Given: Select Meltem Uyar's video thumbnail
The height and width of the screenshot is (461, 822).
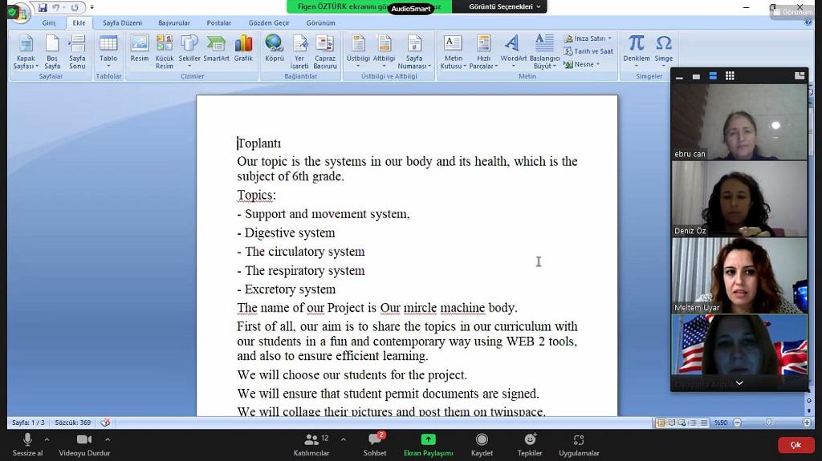Looking at the screenshot, I should (x=739, y=275).
